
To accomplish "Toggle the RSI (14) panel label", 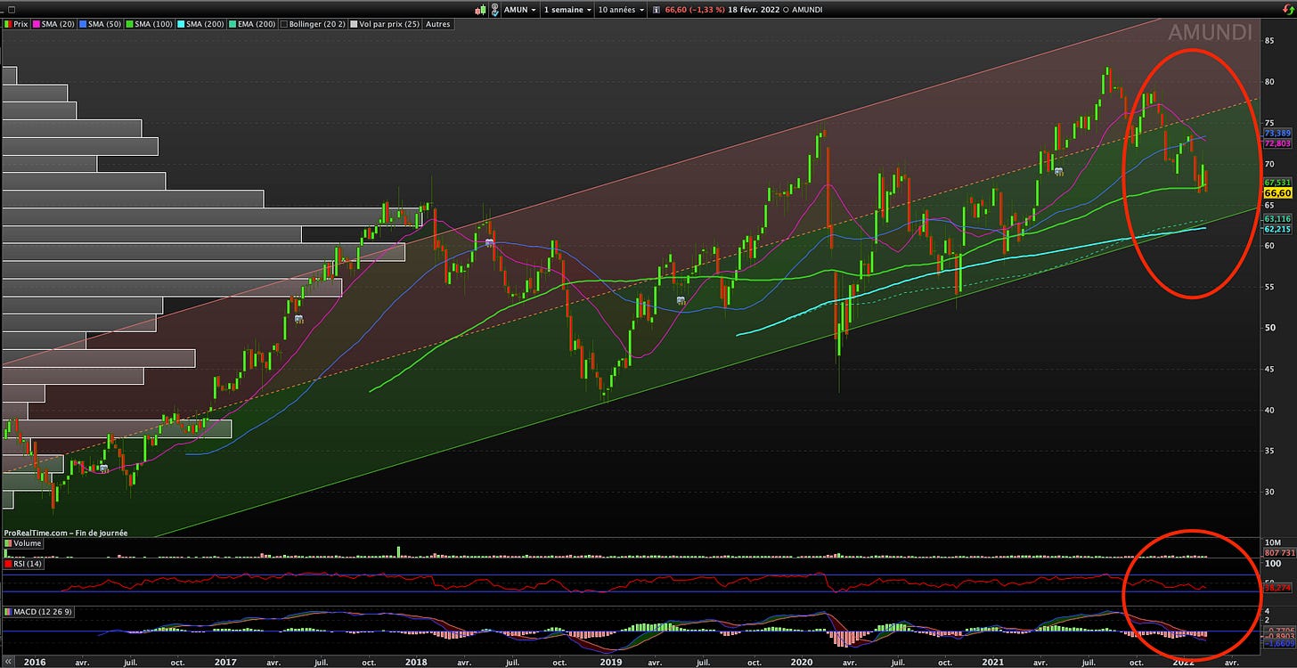I will [x=23, y=564].
